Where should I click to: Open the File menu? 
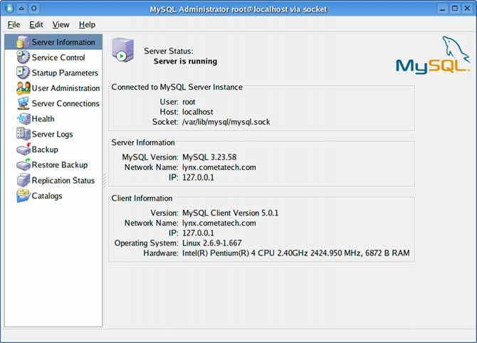tap(14, 25)
